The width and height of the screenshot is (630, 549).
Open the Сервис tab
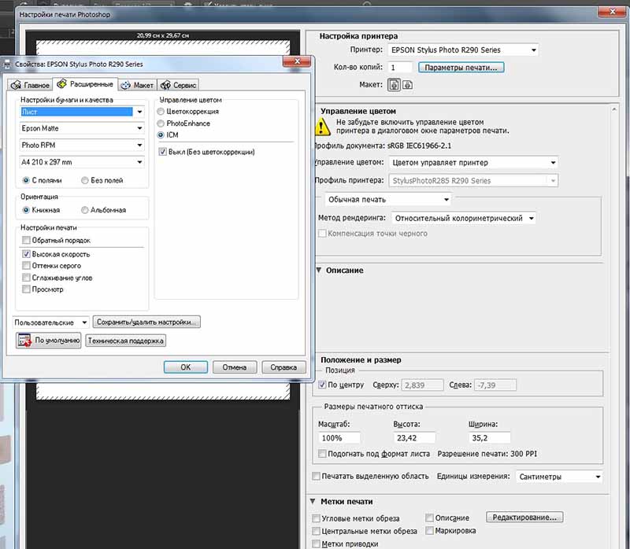click(178, 85)
